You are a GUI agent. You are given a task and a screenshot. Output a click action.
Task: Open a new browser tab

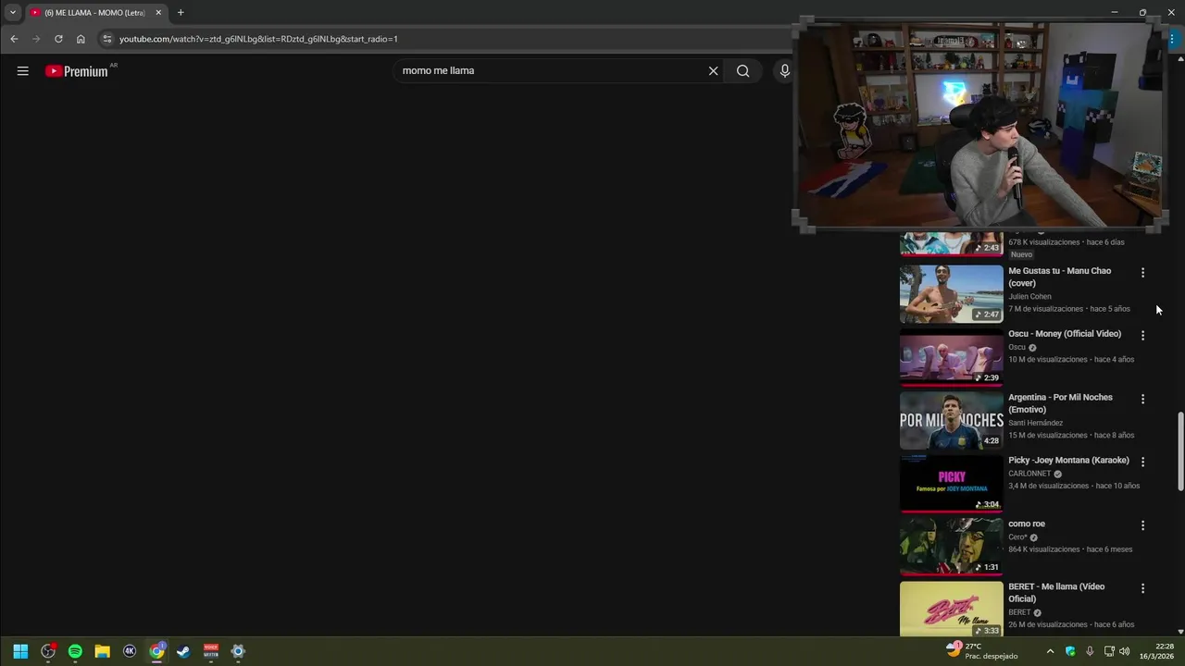point(181,13)
